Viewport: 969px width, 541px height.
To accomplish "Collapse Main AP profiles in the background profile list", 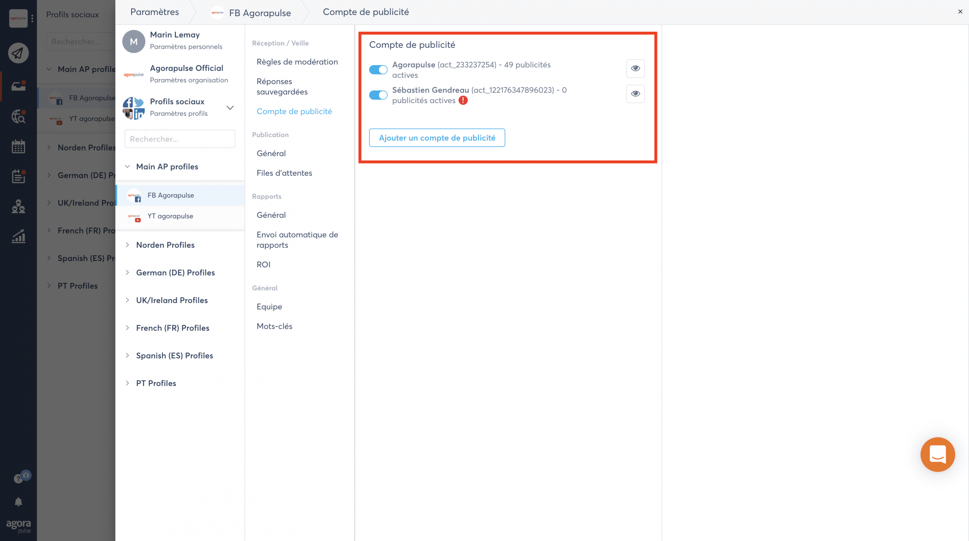I will tap(49, 69).
